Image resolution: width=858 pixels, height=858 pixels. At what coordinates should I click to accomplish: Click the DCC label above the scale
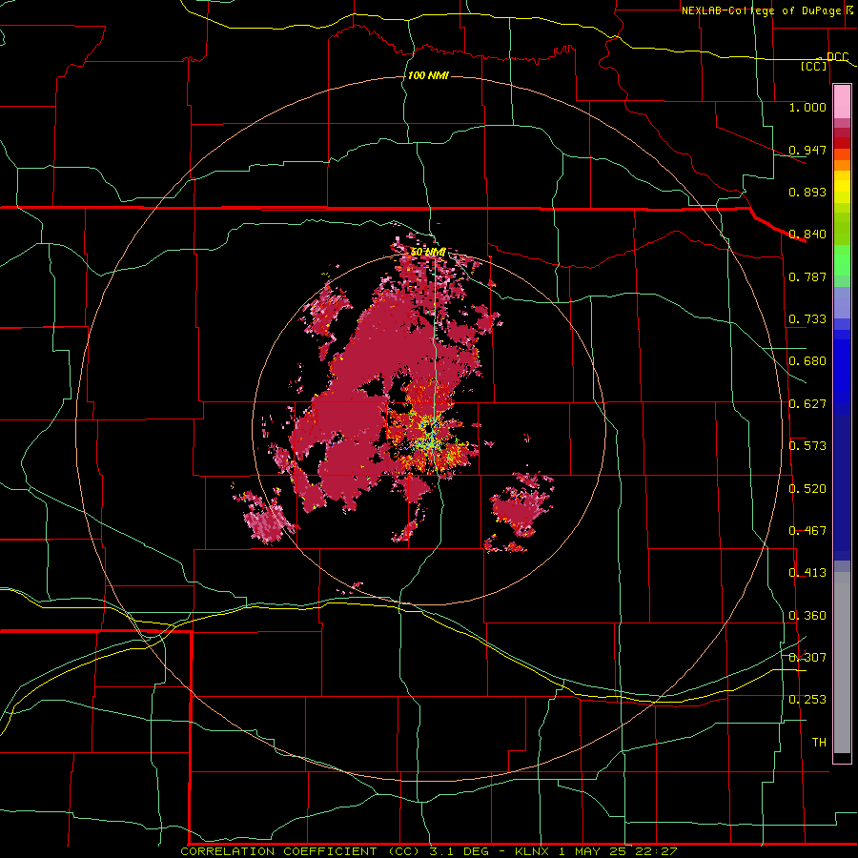[837, 57]
